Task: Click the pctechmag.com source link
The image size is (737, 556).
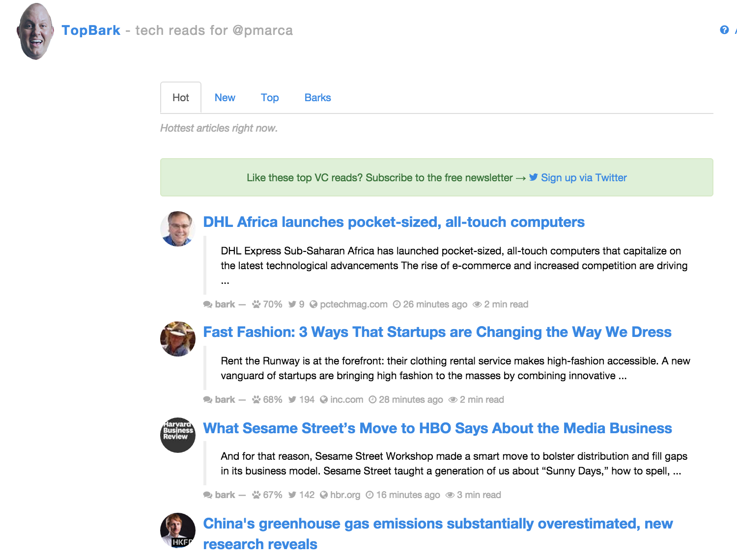Action: (x=354, y=305)
